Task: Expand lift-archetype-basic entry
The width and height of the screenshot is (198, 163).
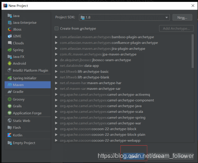Action: (x=56, y=72)
